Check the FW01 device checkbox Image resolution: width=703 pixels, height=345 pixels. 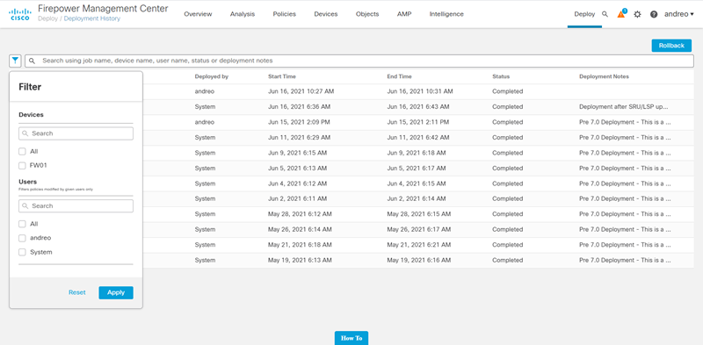(x=22, y=166)
